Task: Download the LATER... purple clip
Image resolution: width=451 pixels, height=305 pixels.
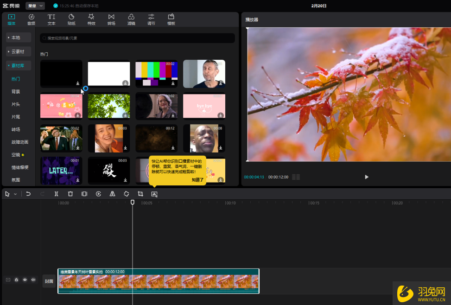Action: point(78,180)
